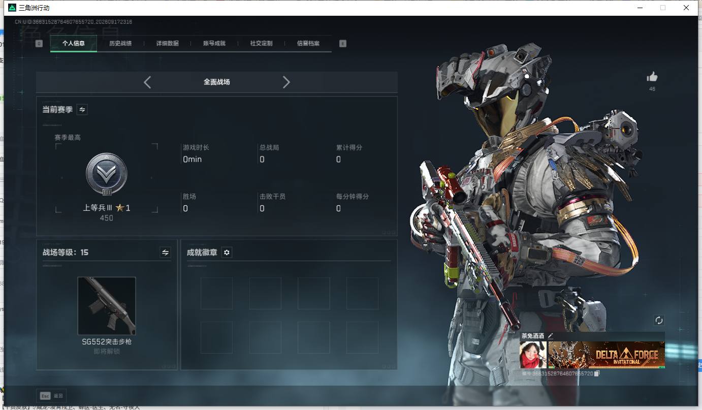
Task: Click the 战场等级：15 heading
Action: 66,252
